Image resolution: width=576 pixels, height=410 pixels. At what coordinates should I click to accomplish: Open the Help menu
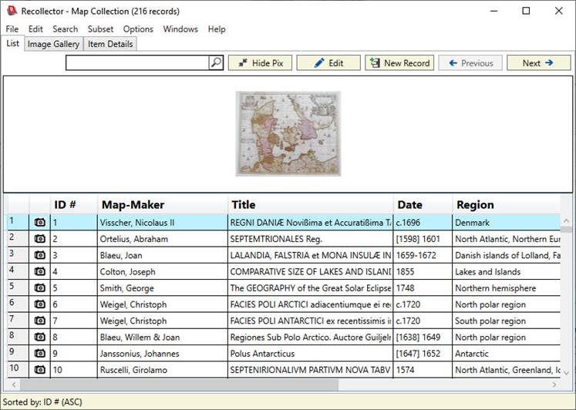217,29
